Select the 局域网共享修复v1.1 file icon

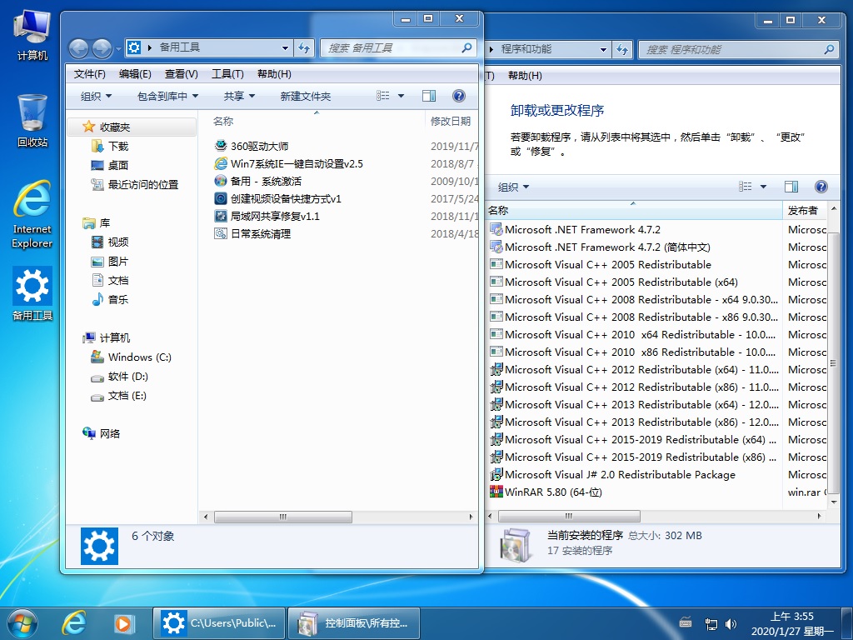pos(220,216)
